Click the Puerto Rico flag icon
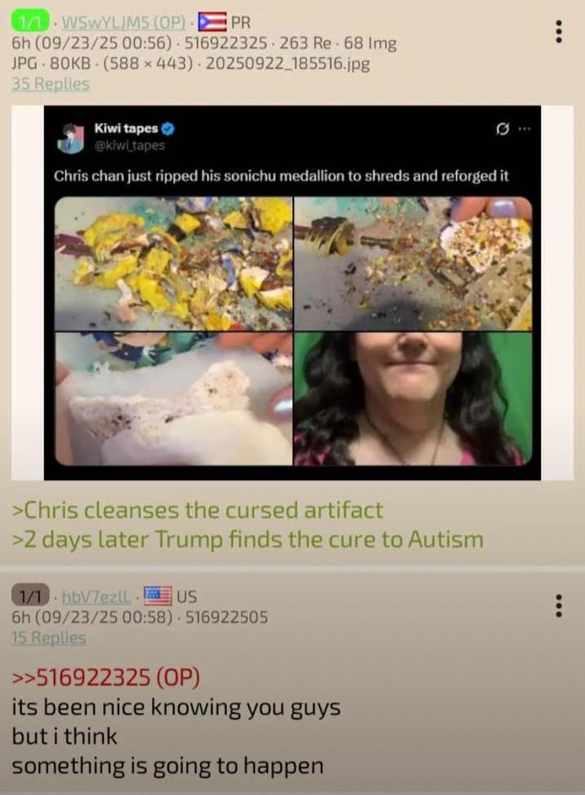585x795 pixels. [212, 22]
